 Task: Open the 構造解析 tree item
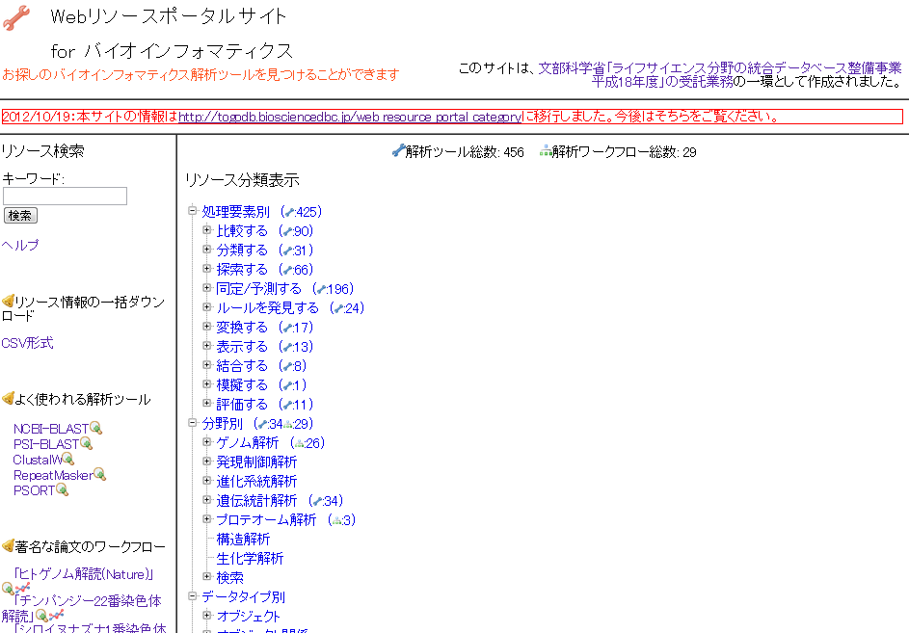(x=243, y=540)
